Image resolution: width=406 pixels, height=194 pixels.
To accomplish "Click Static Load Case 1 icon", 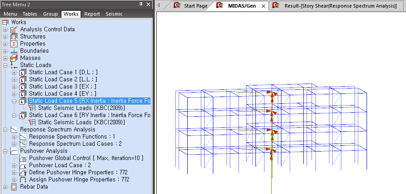I will (x=23, y=72).
